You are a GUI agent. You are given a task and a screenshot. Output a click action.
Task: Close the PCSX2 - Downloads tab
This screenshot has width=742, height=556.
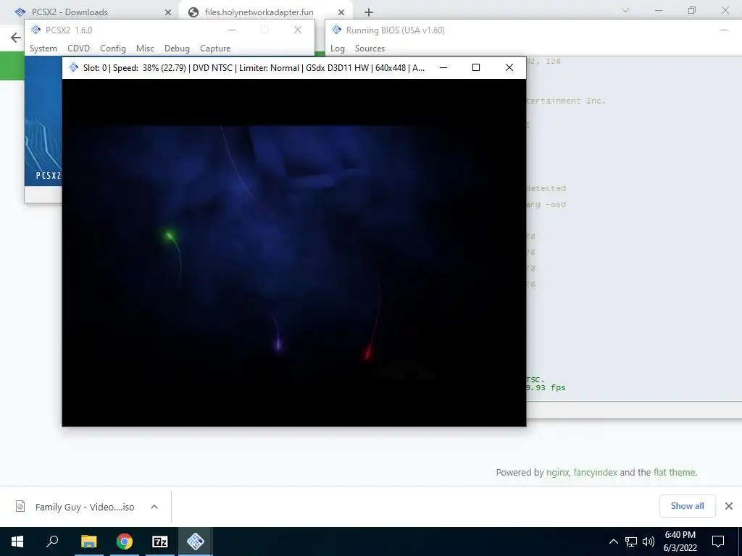(x=167, y=12)
